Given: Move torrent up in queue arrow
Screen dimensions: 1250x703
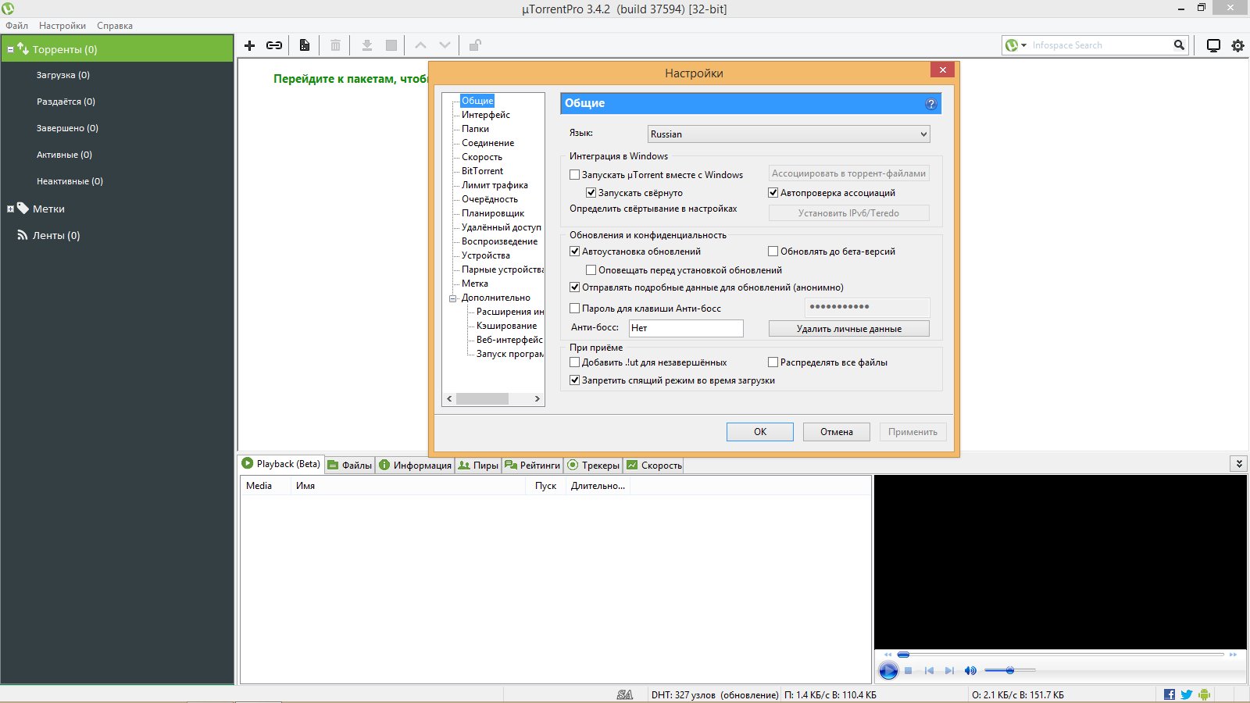Looking at the screenshot, I should point(420,45).
